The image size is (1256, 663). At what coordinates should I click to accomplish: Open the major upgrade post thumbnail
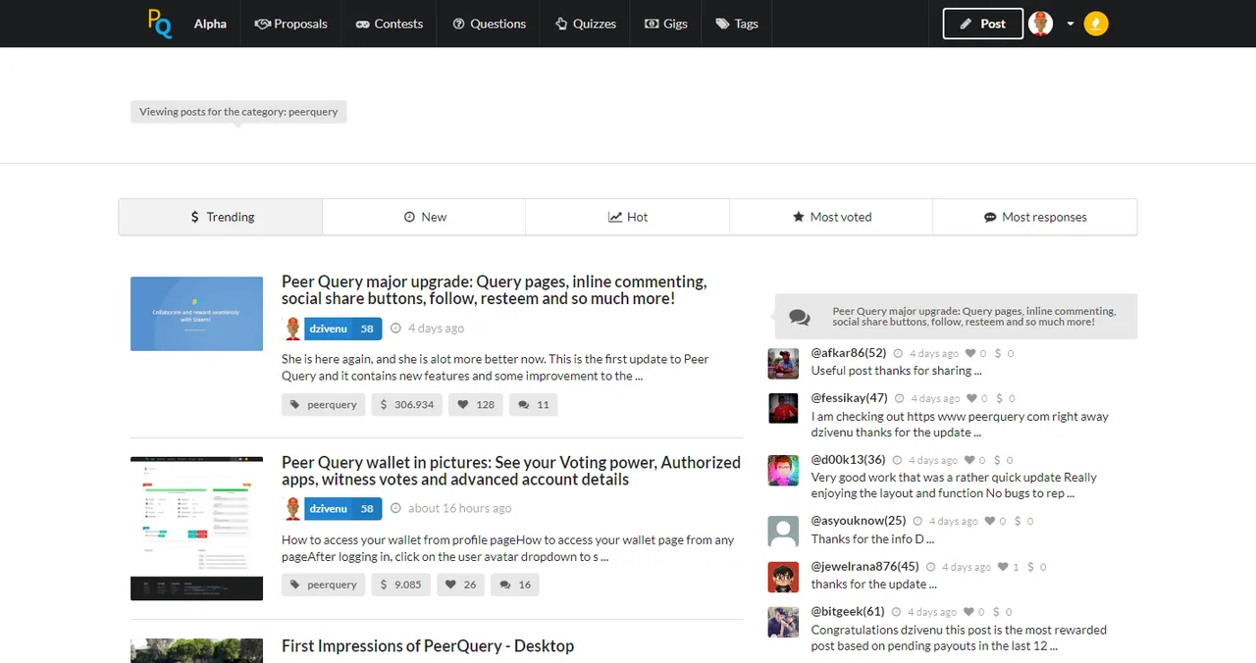(196, 314)
